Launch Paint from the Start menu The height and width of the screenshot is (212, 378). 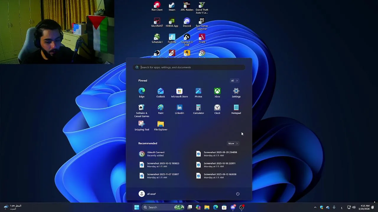tap(161, 109)
